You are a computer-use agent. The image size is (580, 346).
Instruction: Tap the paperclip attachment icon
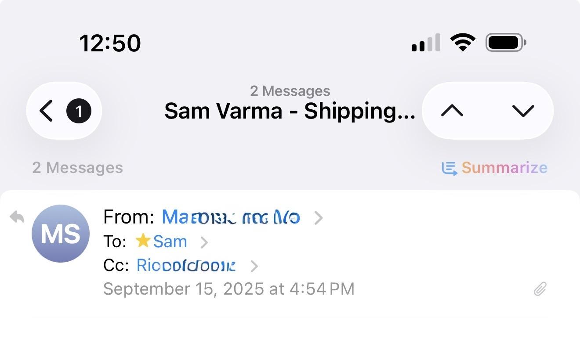click(x=540, y=289)
